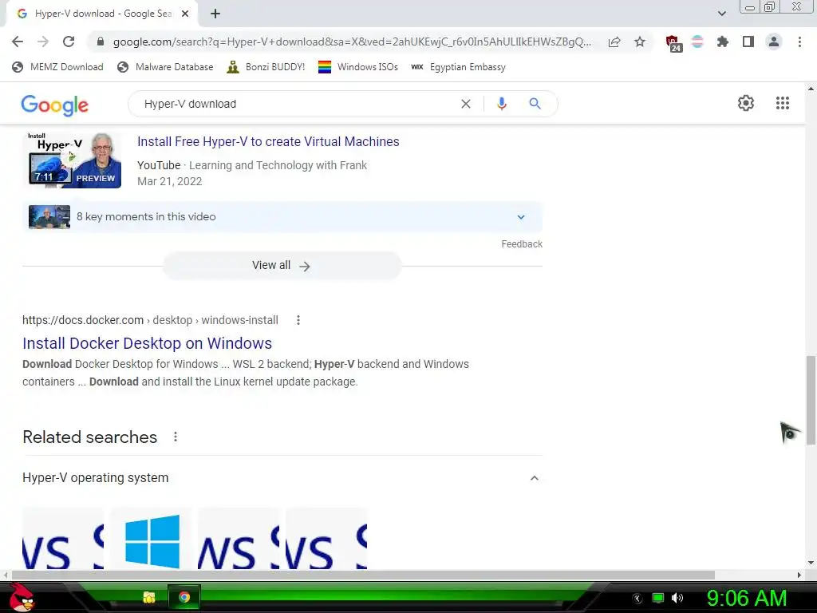Click the scroll down arrow
This screenshot has height=613, width=817.
[811, 564]
